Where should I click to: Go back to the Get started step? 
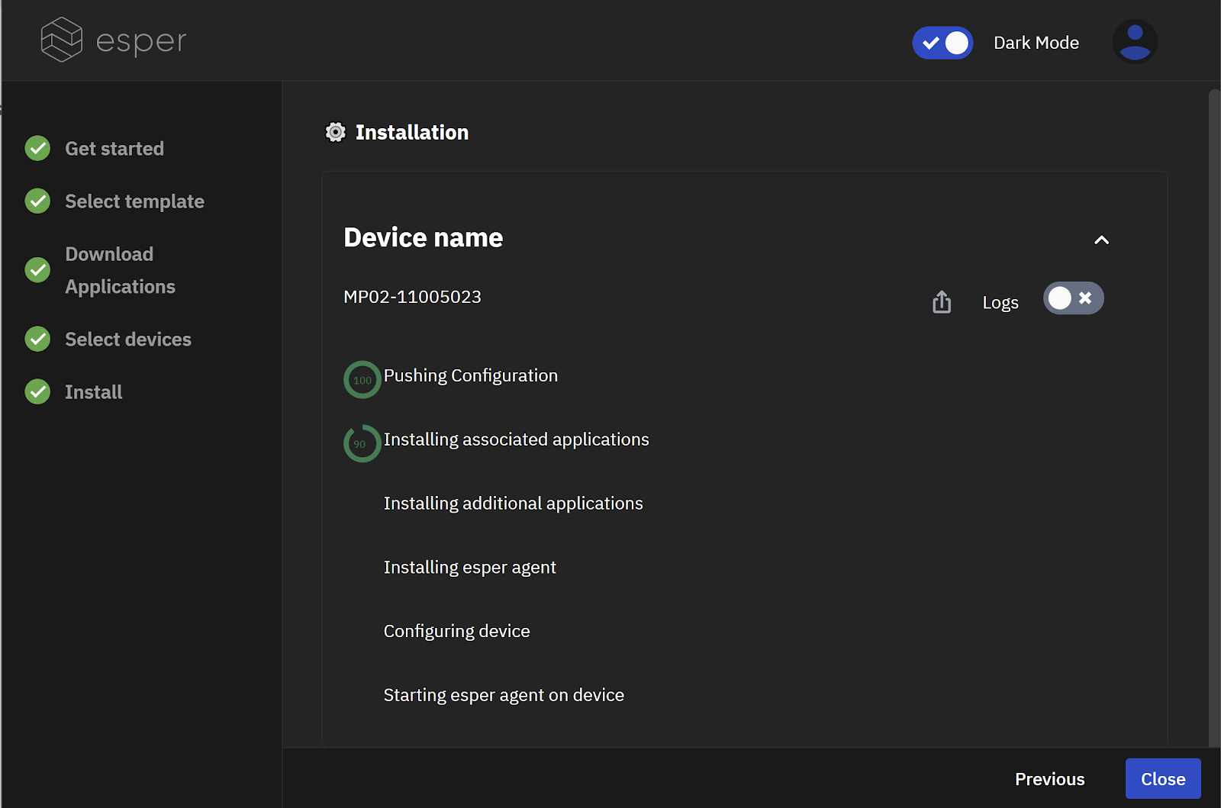[x=114, y=148]
